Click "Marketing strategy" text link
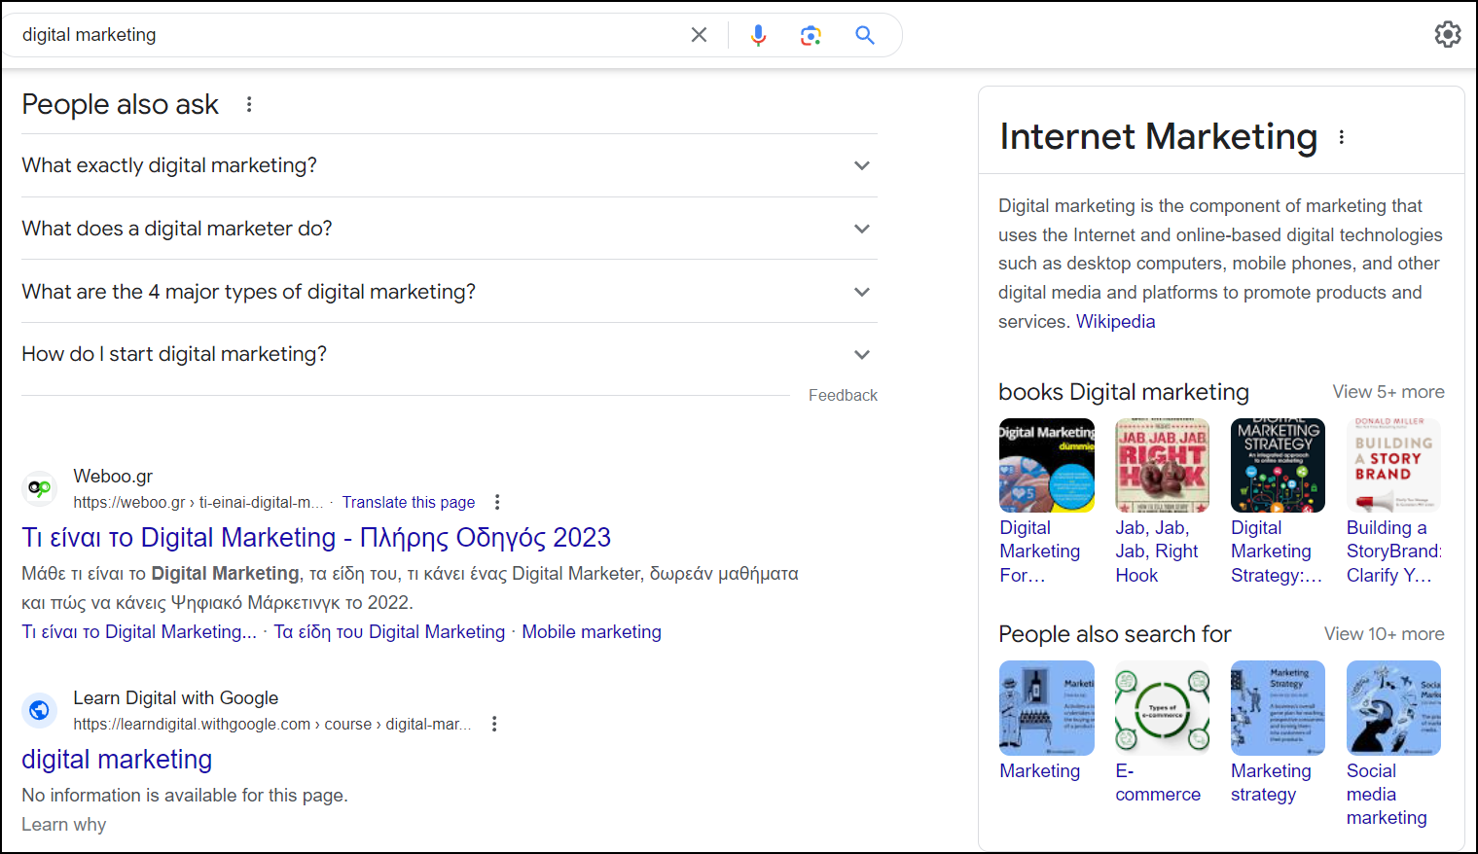The image size is (1478, 854). point(1271,783)
